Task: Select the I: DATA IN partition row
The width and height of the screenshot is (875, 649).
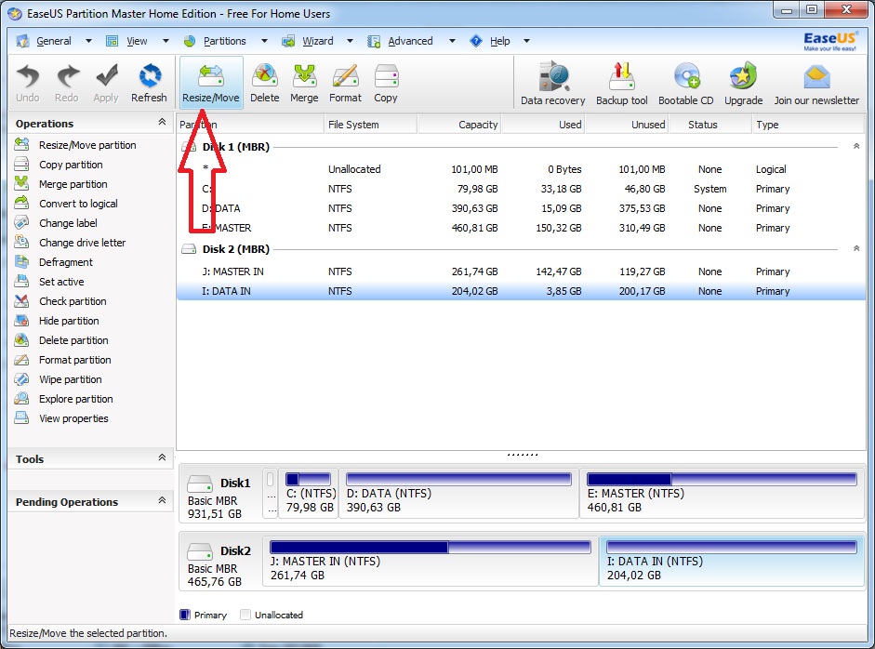Action: 522,291
